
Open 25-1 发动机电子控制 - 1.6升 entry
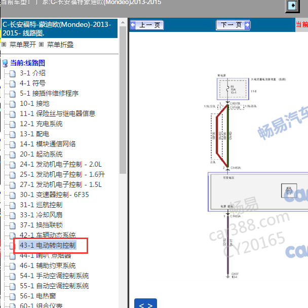pyautogui.click(x=62, y=174)
